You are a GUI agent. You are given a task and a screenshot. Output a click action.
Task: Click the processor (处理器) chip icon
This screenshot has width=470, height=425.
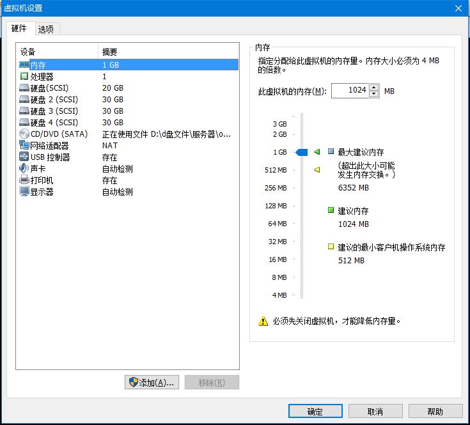tap(24, 77)
